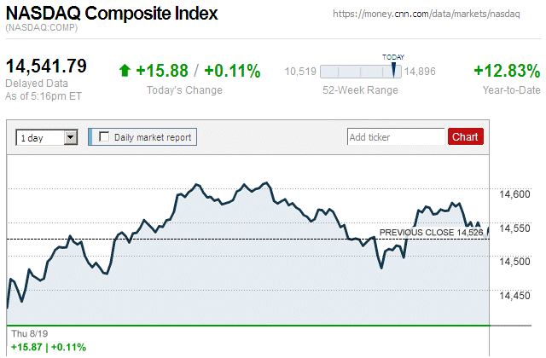Open the 1 day range dropdown
Screen dimensions: 546x358
tap(47, 136)
